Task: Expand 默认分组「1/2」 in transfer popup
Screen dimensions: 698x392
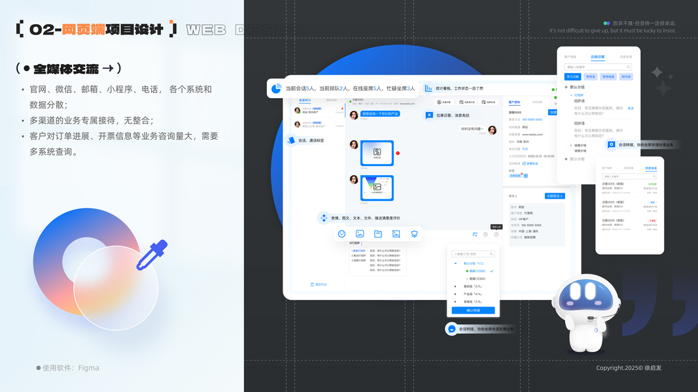Action: click(455, 263)
